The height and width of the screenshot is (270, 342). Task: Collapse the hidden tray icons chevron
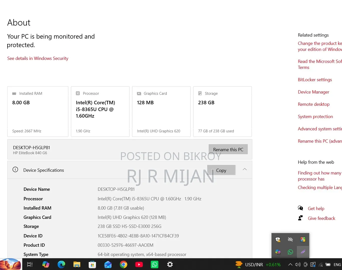pyautogui.click(x=290, y=264)
